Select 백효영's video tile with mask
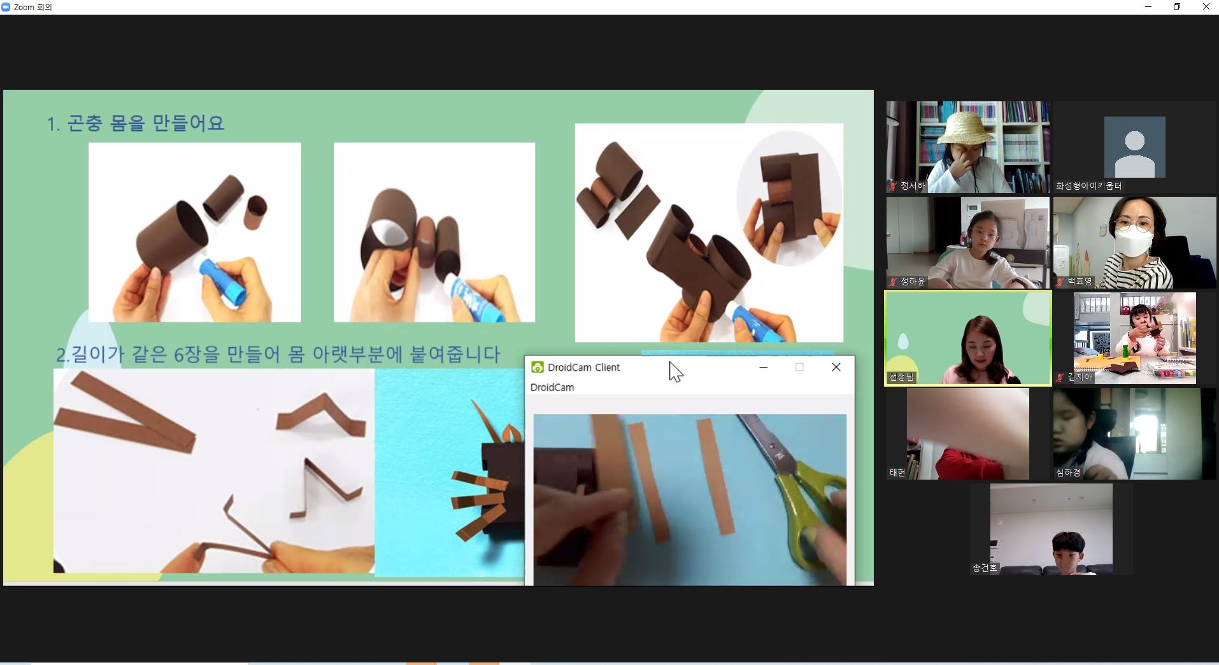Screen dimensions: 1219x665 point(1135,243)
